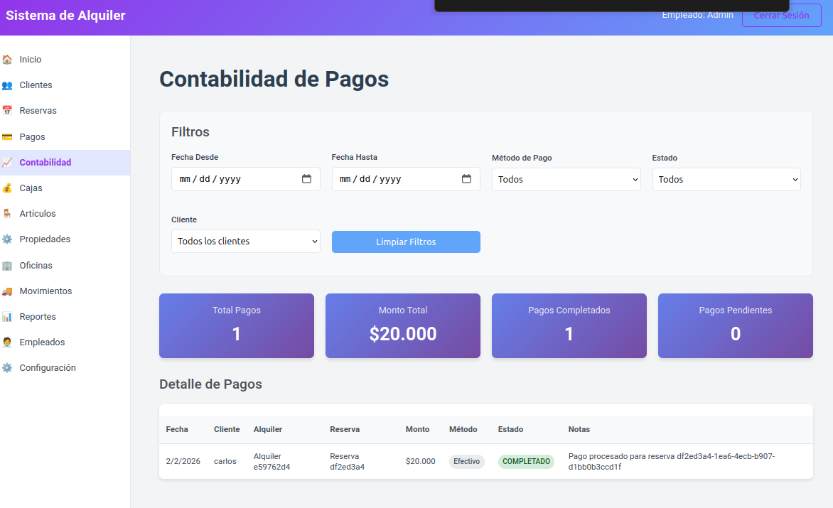This screenshot has width=833, height=508.
Task: Expand the Método de Pago dropdown
Action: tap(566, 180)
